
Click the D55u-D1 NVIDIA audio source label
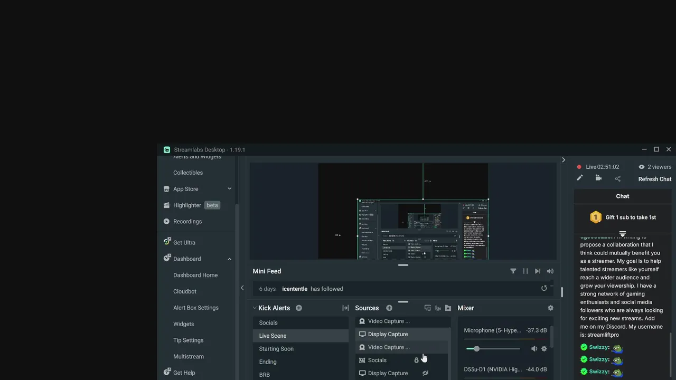point(493,369)
